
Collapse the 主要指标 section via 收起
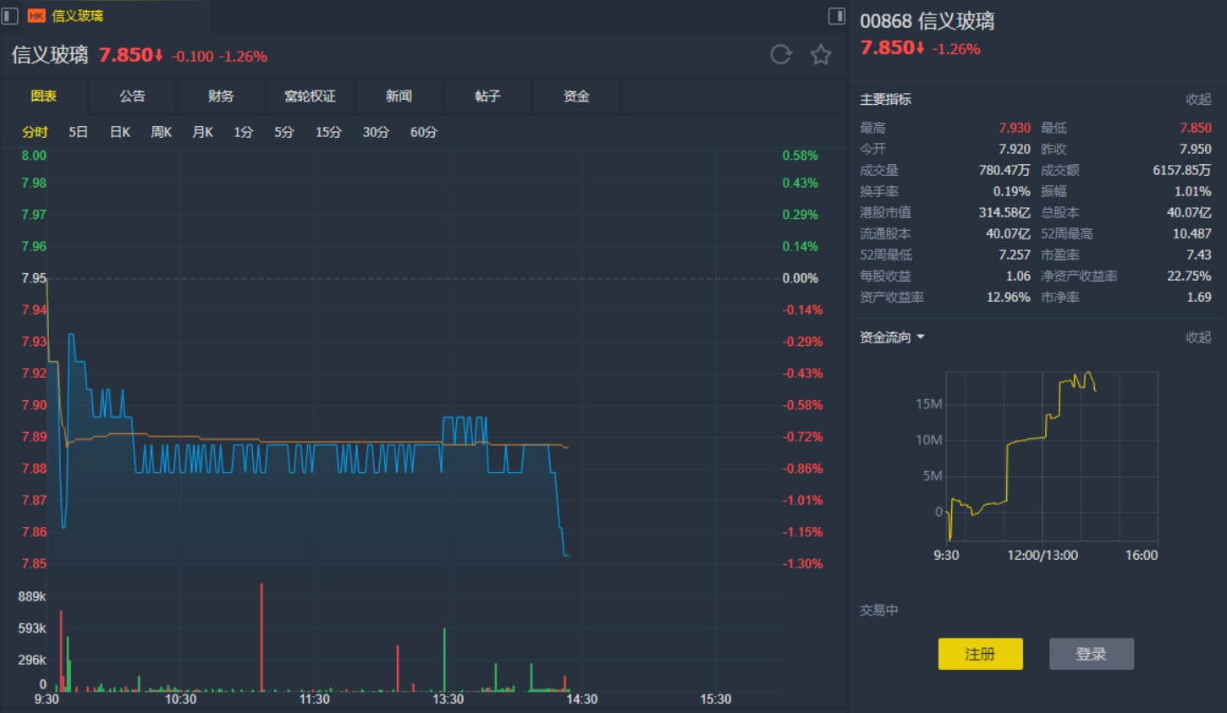click(1198, 99)
